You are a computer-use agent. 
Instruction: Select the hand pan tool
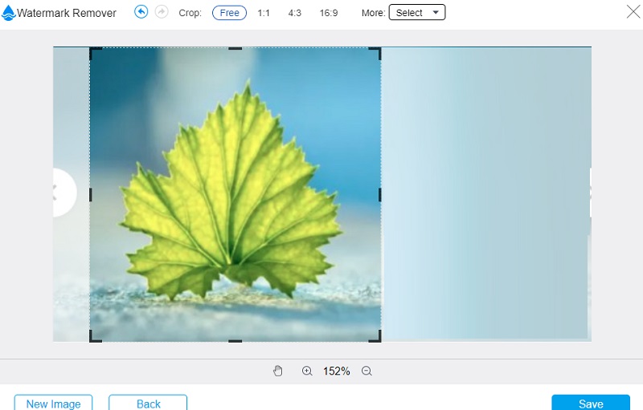coord(278,371)
